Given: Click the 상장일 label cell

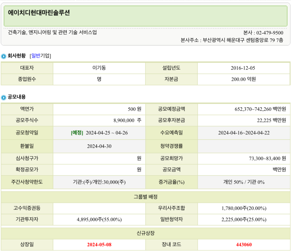Looking at the screenshot, I should click(27, 245).
